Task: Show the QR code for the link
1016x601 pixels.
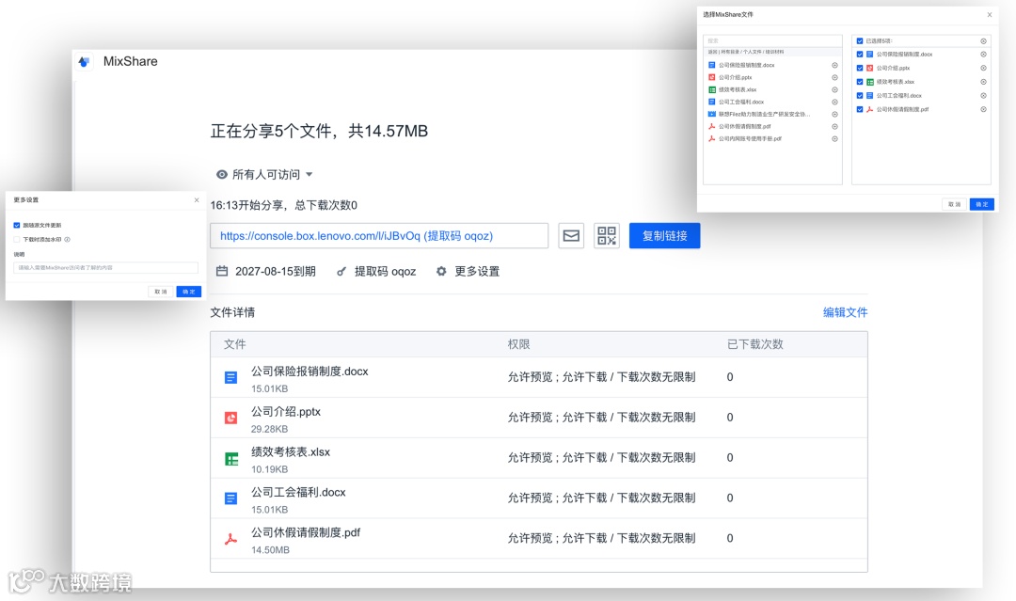Action: [x=607, y=236]
